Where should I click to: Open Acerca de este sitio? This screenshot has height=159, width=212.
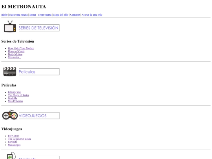coord(92,15)
